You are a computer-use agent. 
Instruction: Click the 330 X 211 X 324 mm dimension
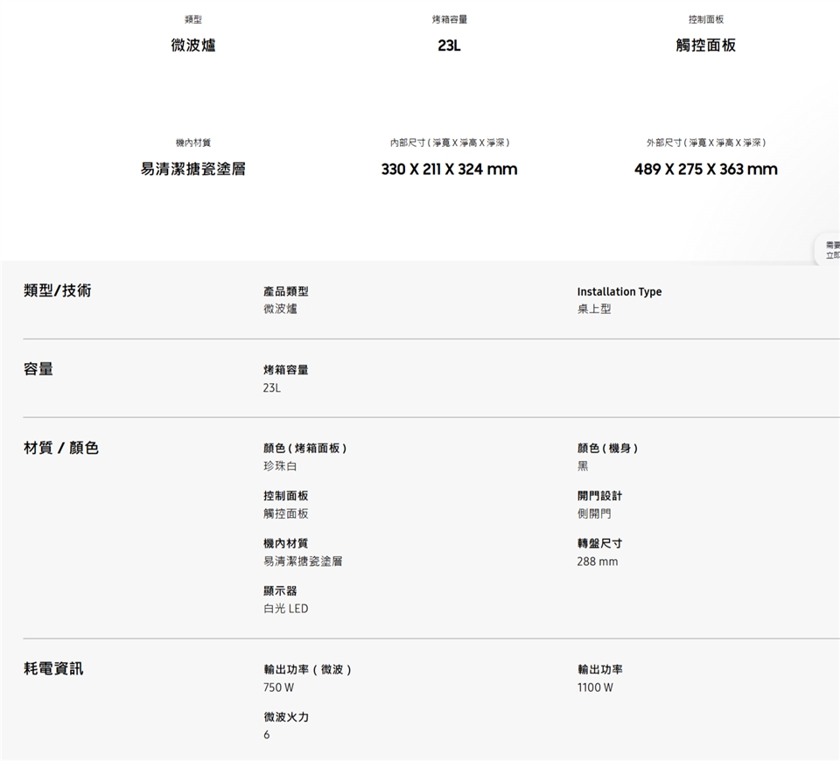tap(449, 169)
